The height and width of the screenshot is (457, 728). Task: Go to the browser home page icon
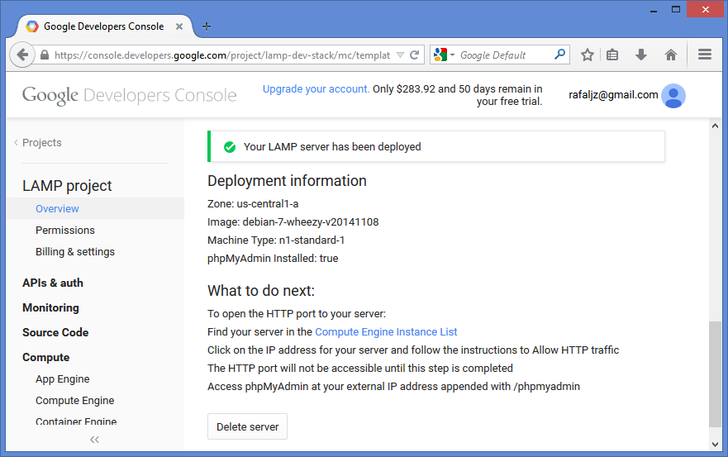(x=670, y=55)
